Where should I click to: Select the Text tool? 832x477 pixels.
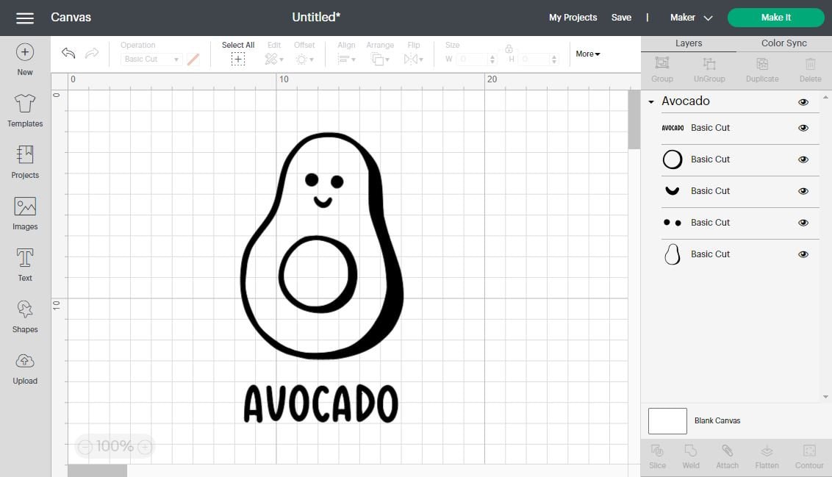[x=24, y=265]
